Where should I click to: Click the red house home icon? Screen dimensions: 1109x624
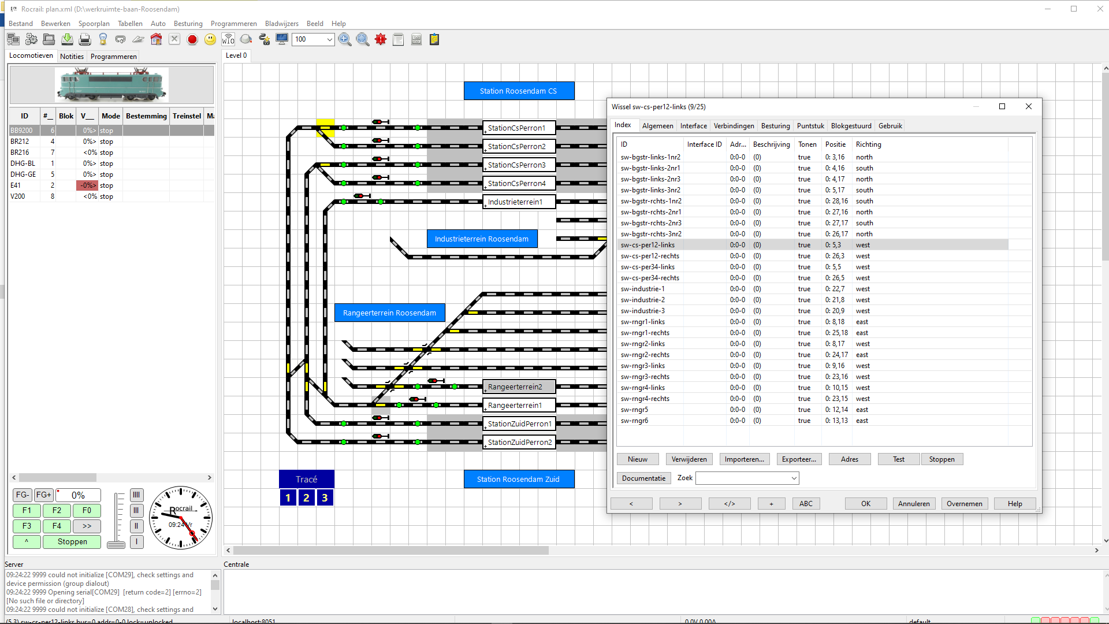156,39
